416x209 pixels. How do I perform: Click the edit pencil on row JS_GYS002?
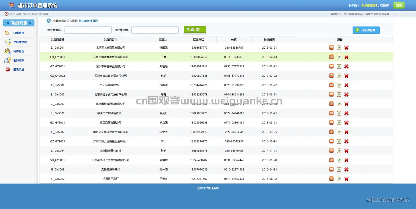coord(339,132)
